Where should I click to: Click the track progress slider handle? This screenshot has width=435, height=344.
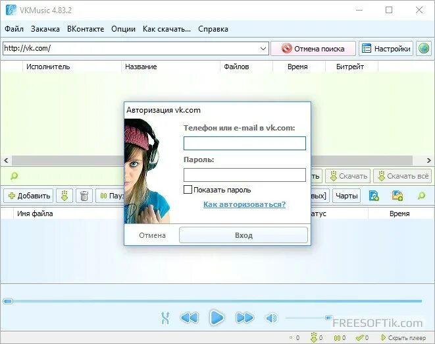tap(8, 301)
